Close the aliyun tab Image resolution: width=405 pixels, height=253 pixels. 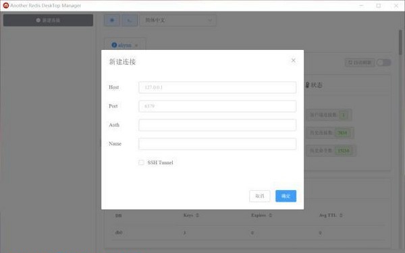coord(136,45)
